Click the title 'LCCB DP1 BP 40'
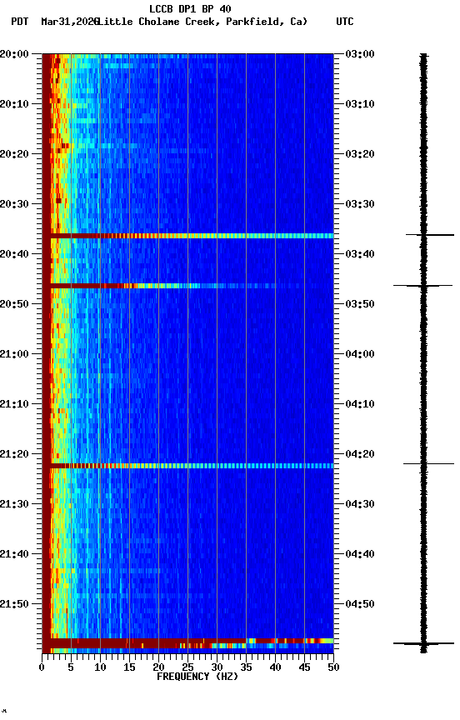460x720 pixels. point(190,8)
